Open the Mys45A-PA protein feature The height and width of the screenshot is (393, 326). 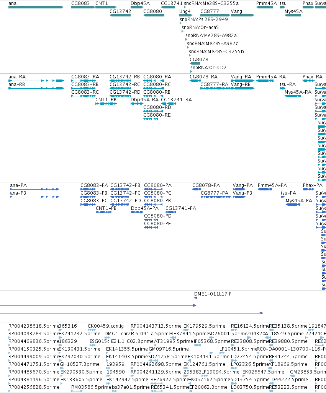tap(293, 205)
